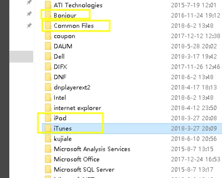Click the Bonjour folder icon
222x178 pixels.
tap(48, 15)
